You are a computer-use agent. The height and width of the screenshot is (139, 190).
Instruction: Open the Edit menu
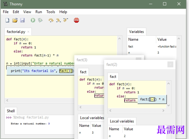[x=16, y=12]
